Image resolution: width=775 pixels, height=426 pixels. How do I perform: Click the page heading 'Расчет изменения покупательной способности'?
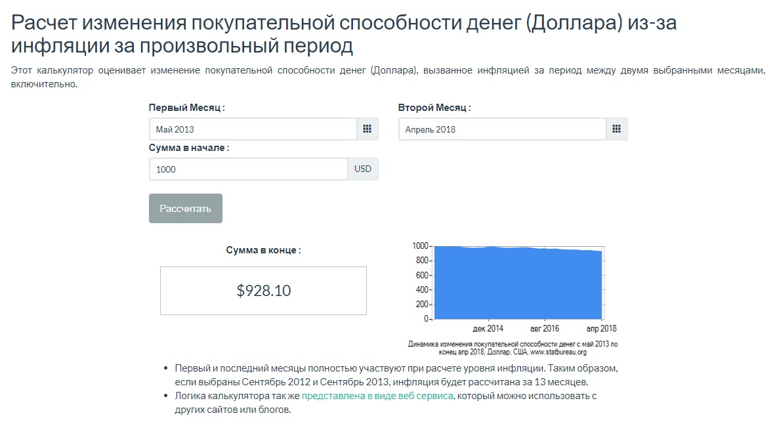click(x=343, y=34)
